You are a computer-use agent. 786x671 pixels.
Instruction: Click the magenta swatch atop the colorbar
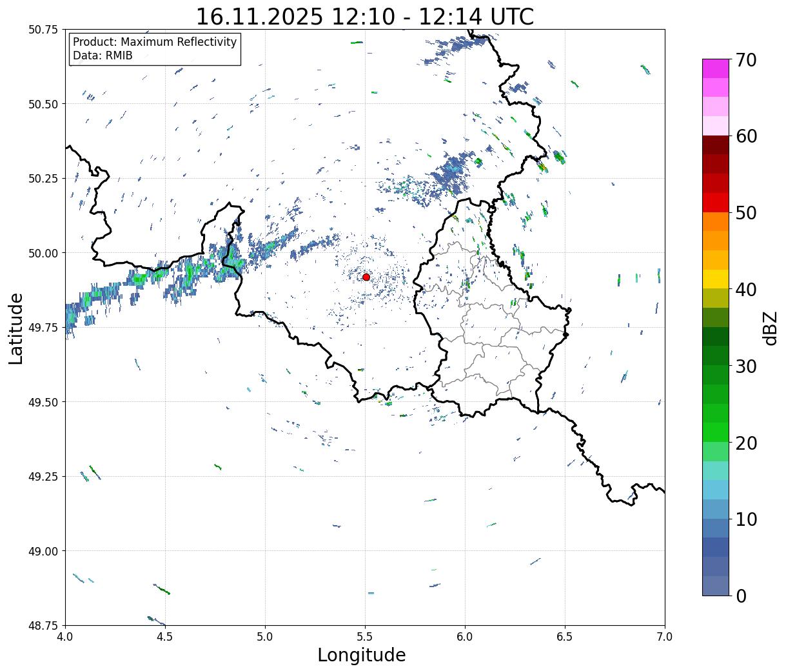[x=716, y=68]
